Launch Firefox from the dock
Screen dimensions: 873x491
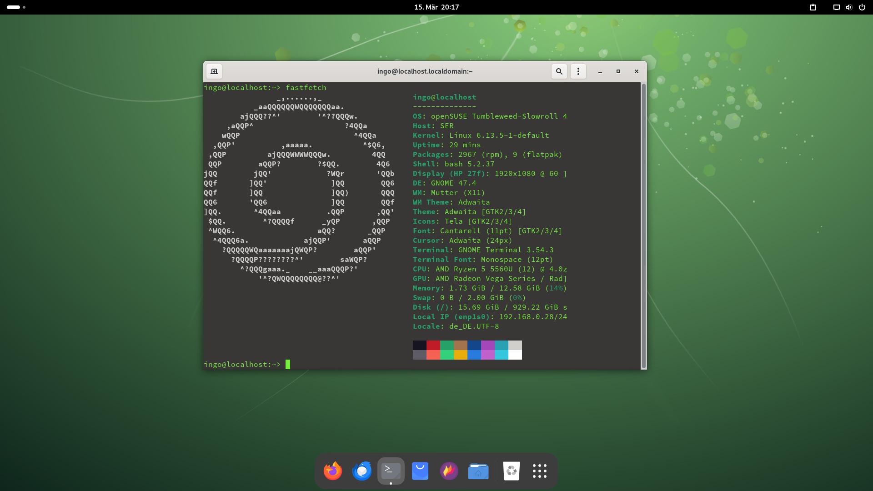(x=333, y=471)
